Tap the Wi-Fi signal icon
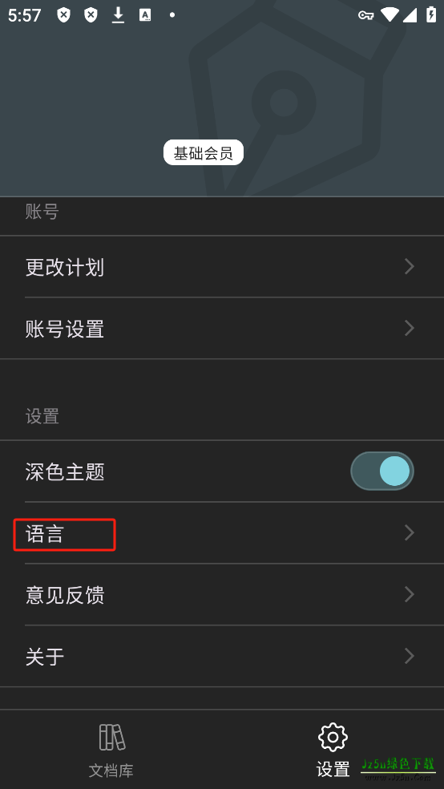The image size is (444, 789). coord(390,15)
